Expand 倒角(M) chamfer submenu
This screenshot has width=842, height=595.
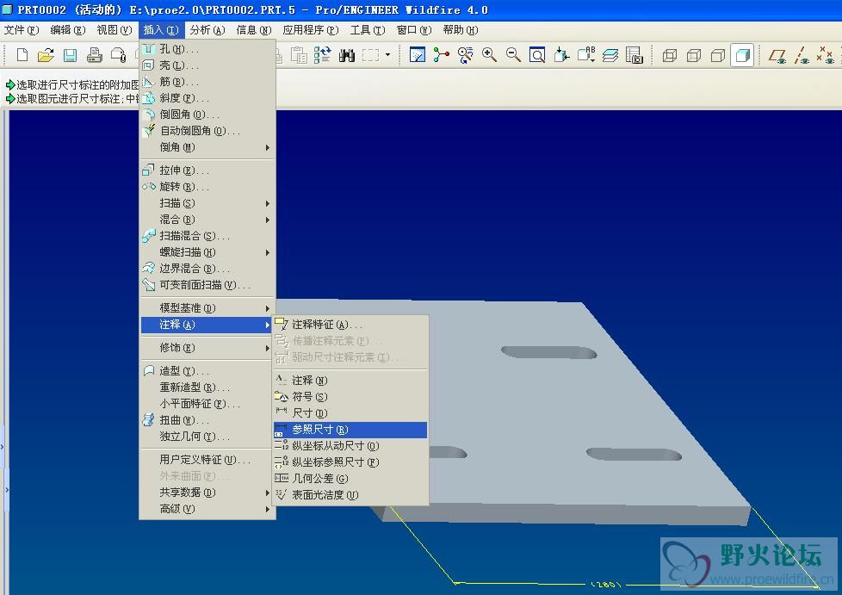(x=207, y=147)
